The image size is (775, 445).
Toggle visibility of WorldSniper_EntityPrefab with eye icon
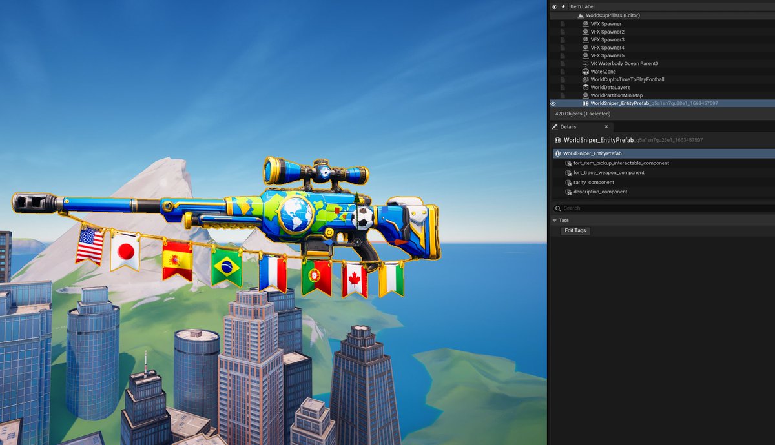[x=553, y=103]
